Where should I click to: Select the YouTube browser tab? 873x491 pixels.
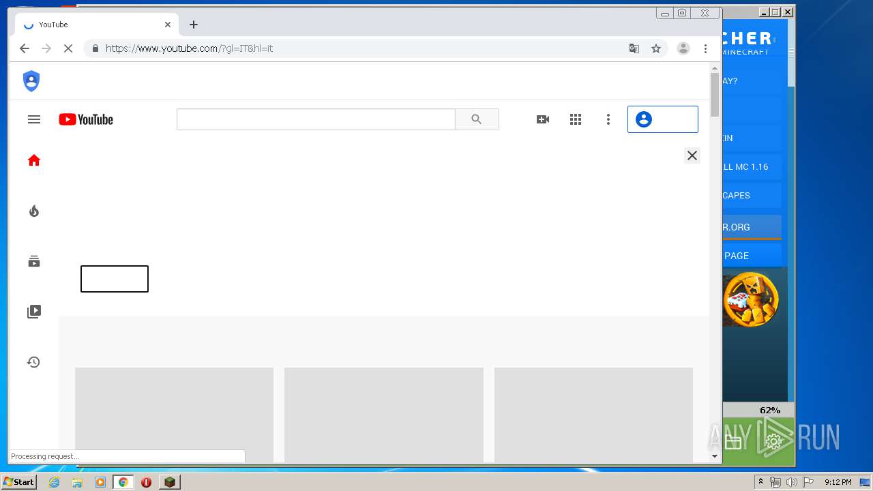click(96, 25)
